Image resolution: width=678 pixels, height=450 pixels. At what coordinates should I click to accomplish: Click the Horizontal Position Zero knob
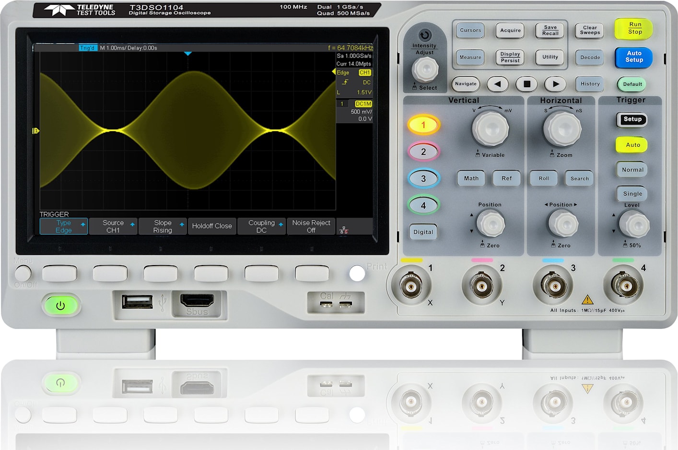click(x=563, y=224)
